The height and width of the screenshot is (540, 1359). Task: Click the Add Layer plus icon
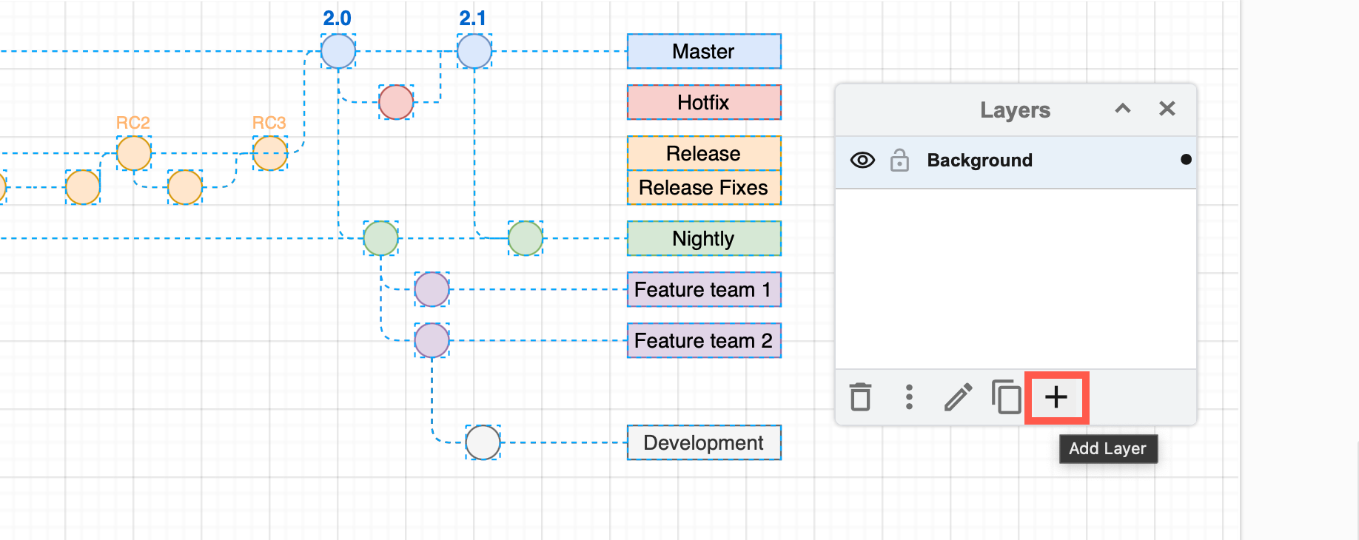coord(1056,398)
